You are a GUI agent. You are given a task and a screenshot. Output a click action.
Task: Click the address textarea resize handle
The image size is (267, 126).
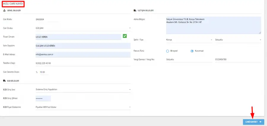tap(260, 33)
